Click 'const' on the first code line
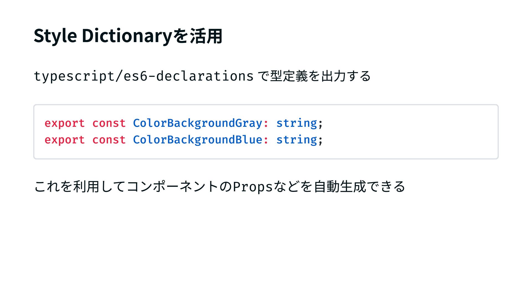Viewport: 532px width, 299px height. click(x=109, y=123)
